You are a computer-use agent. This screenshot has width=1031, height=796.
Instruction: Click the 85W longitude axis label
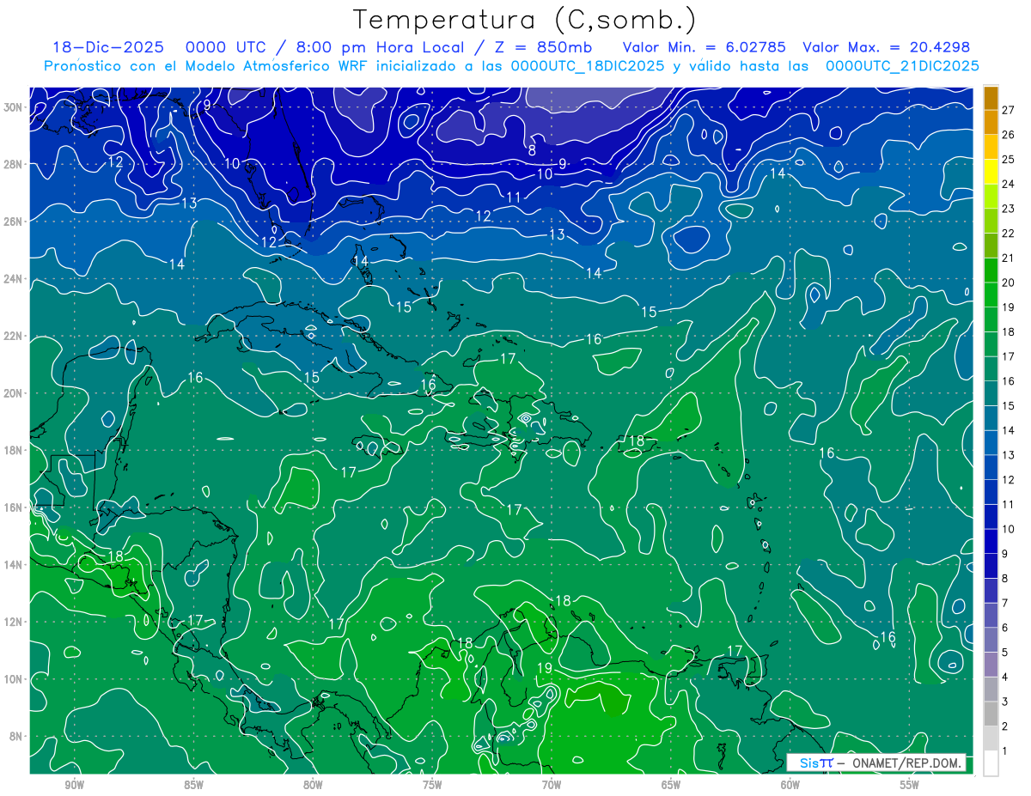coord(193,785)
